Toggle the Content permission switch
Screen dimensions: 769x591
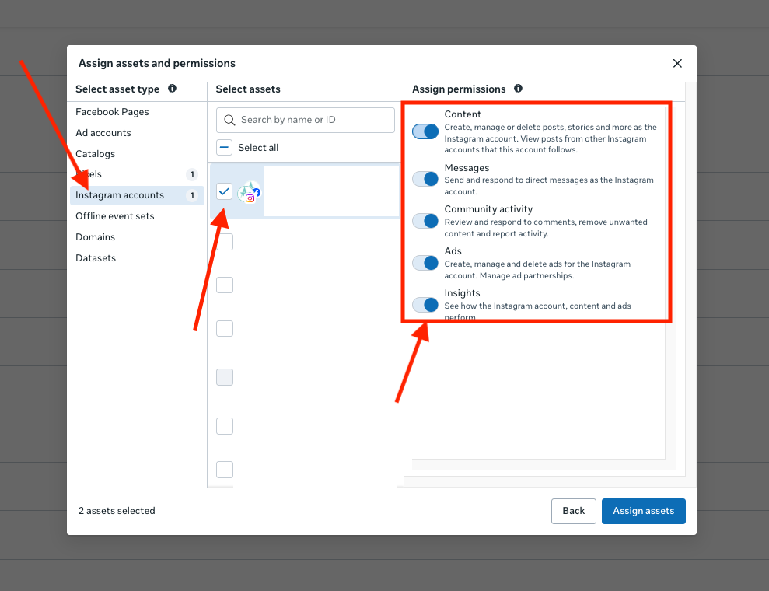pyautogui.click(x=425, y=131)
